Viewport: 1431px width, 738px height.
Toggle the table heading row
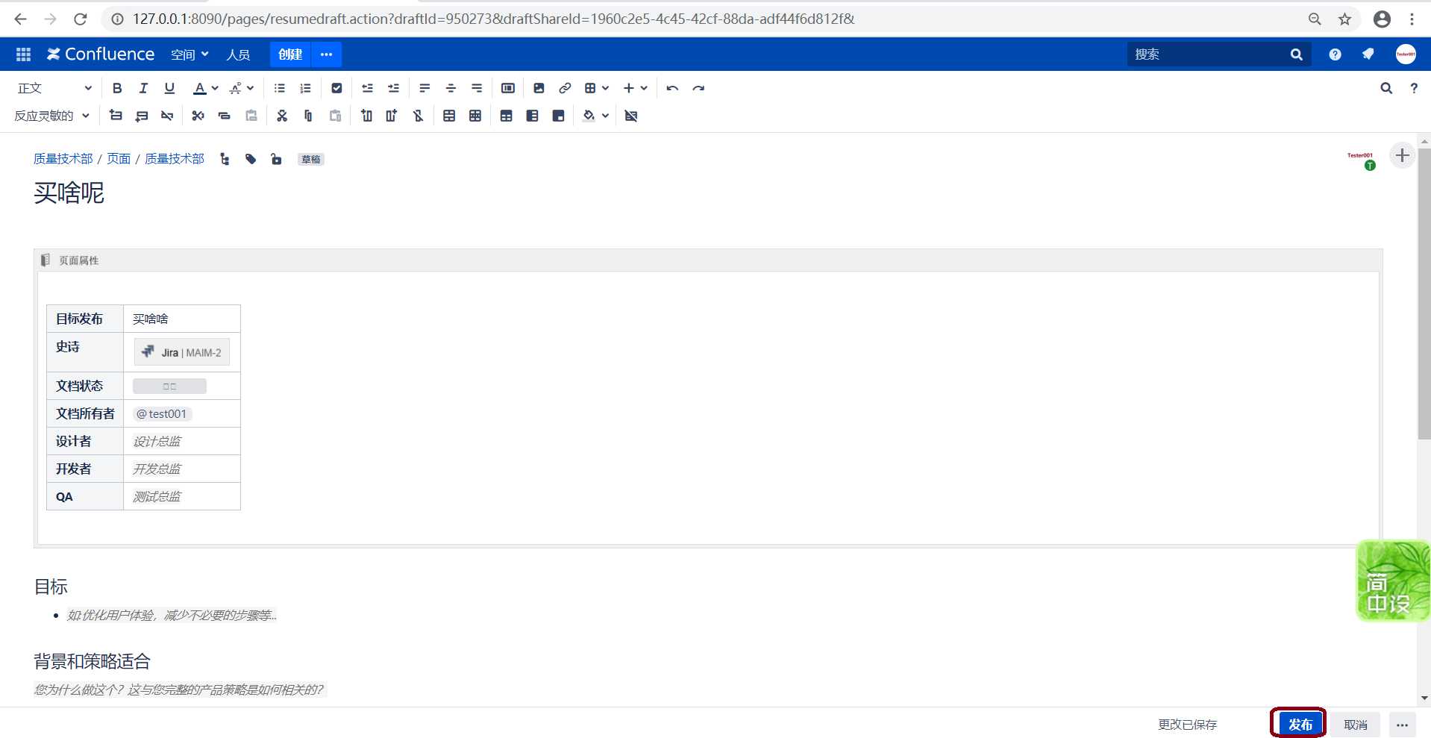[x=506, y=116]
